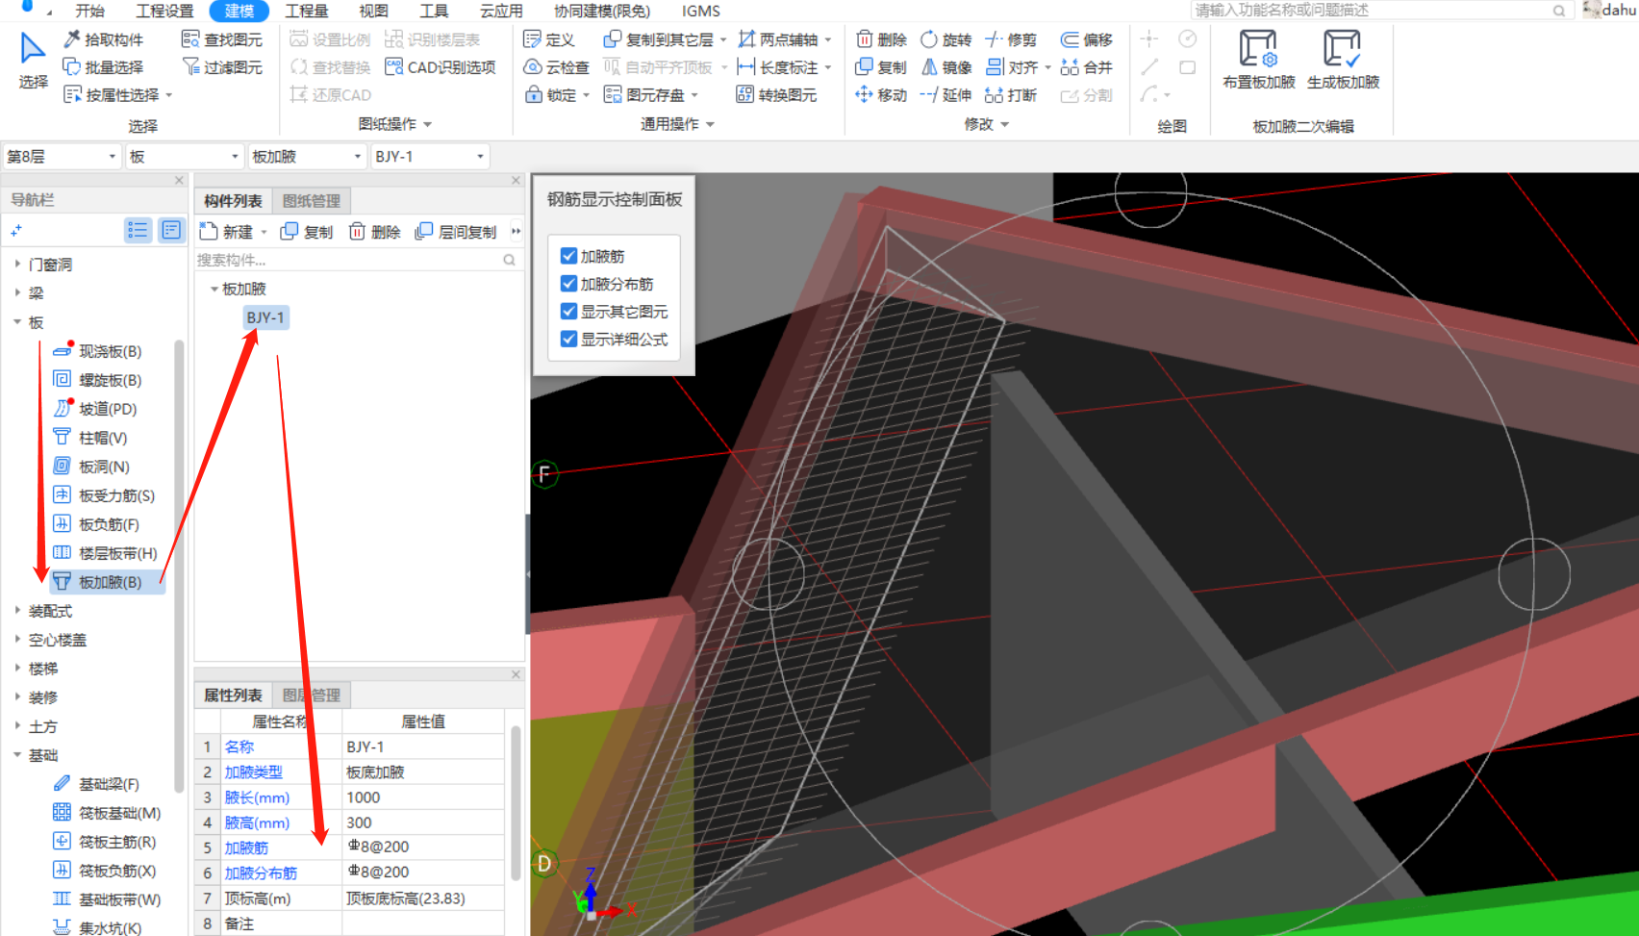Click the 修剪 trim tool
The height and width of the screenshot is (936, 1639).
1011,39
